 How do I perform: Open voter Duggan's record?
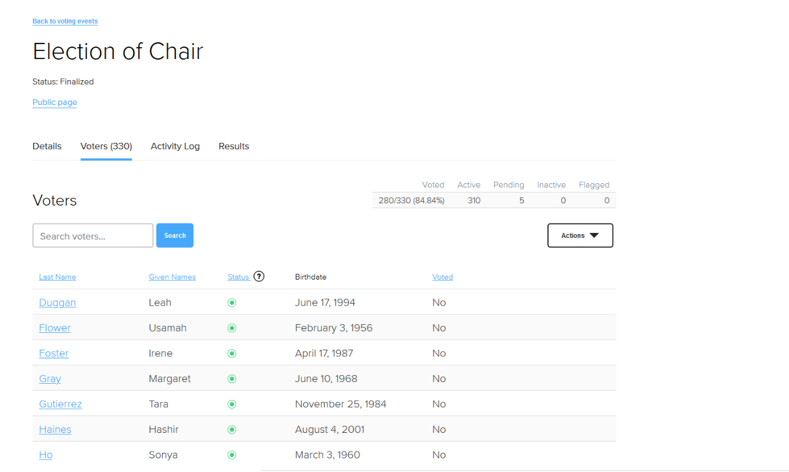[57, 302]
